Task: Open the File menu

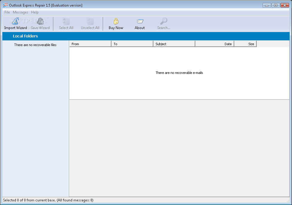Action: (x=7, y=12)
